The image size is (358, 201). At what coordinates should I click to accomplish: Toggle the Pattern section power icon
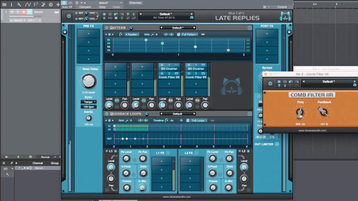(106, 28)
